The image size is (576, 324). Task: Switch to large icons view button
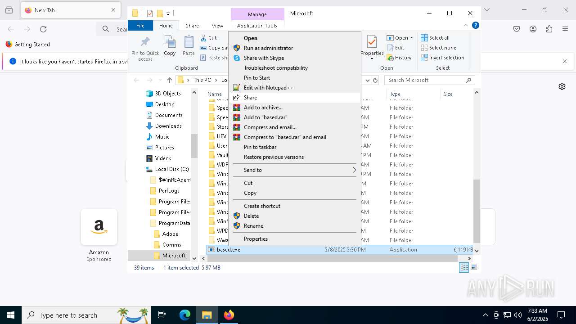[474, 267]
